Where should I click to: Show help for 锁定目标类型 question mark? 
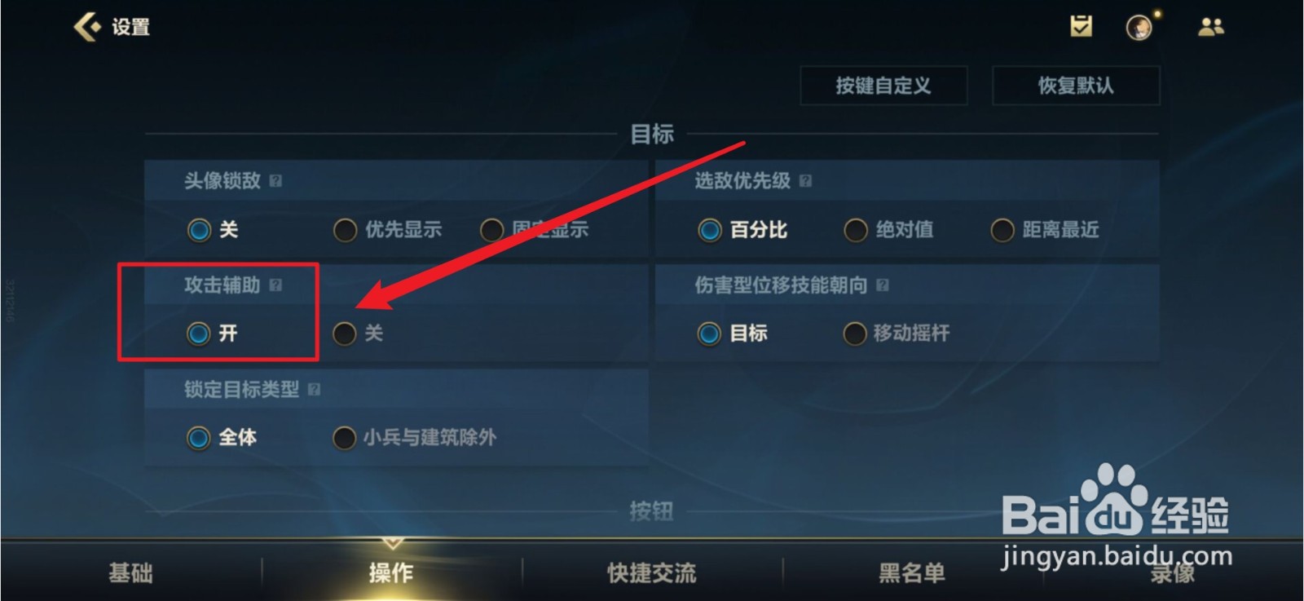[314, 390]
